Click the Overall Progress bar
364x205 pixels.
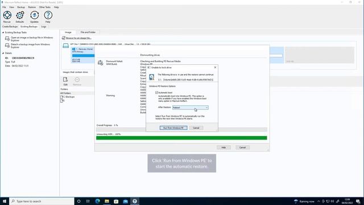tap(181, 129)
